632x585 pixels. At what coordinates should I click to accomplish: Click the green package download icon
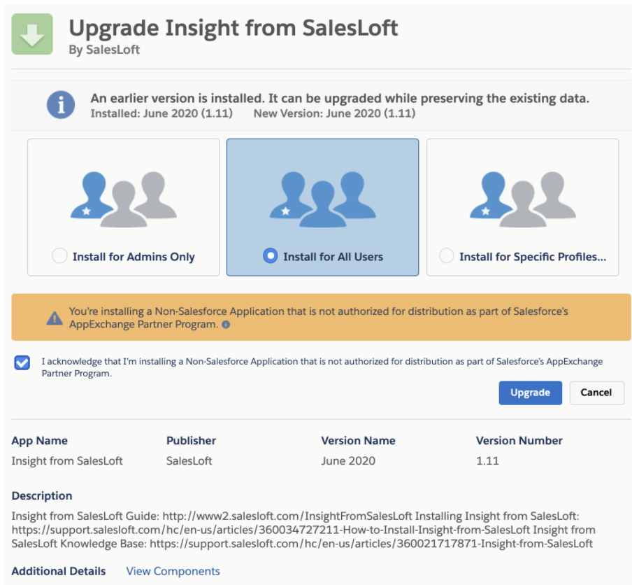(x=31, y=33)
